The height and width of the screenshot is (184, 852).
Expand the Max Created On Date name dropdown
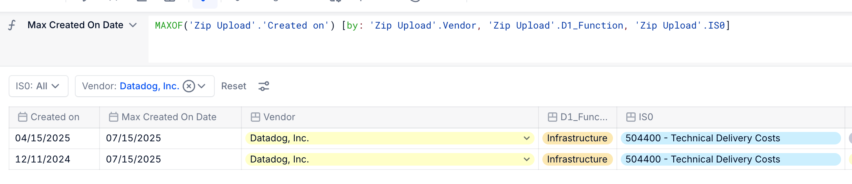pyautogui.click(x=133, y=25)
